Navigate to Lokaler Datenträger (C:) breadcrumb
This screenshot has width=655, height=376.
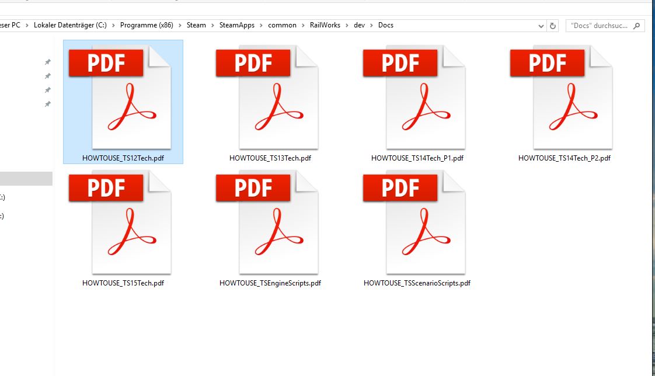click(x=70, y=25)
